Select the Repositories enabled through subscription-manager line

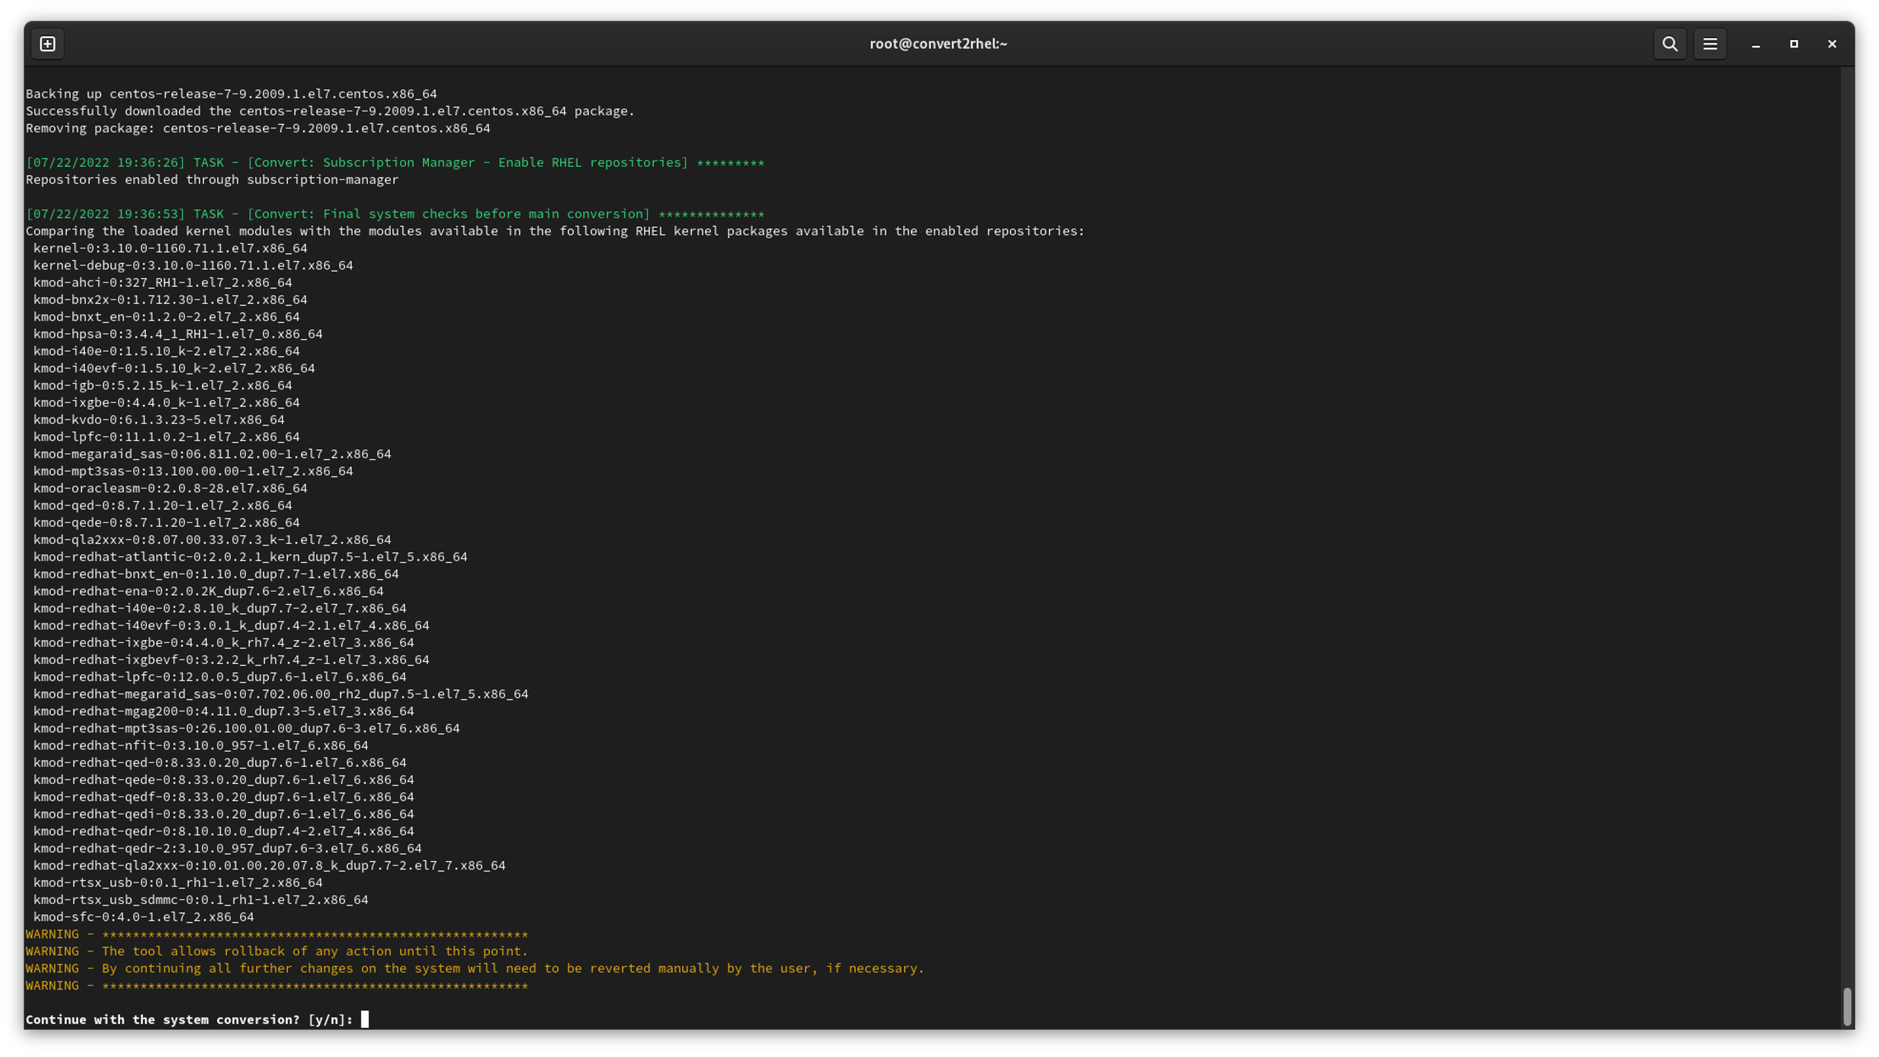point(212,180)
